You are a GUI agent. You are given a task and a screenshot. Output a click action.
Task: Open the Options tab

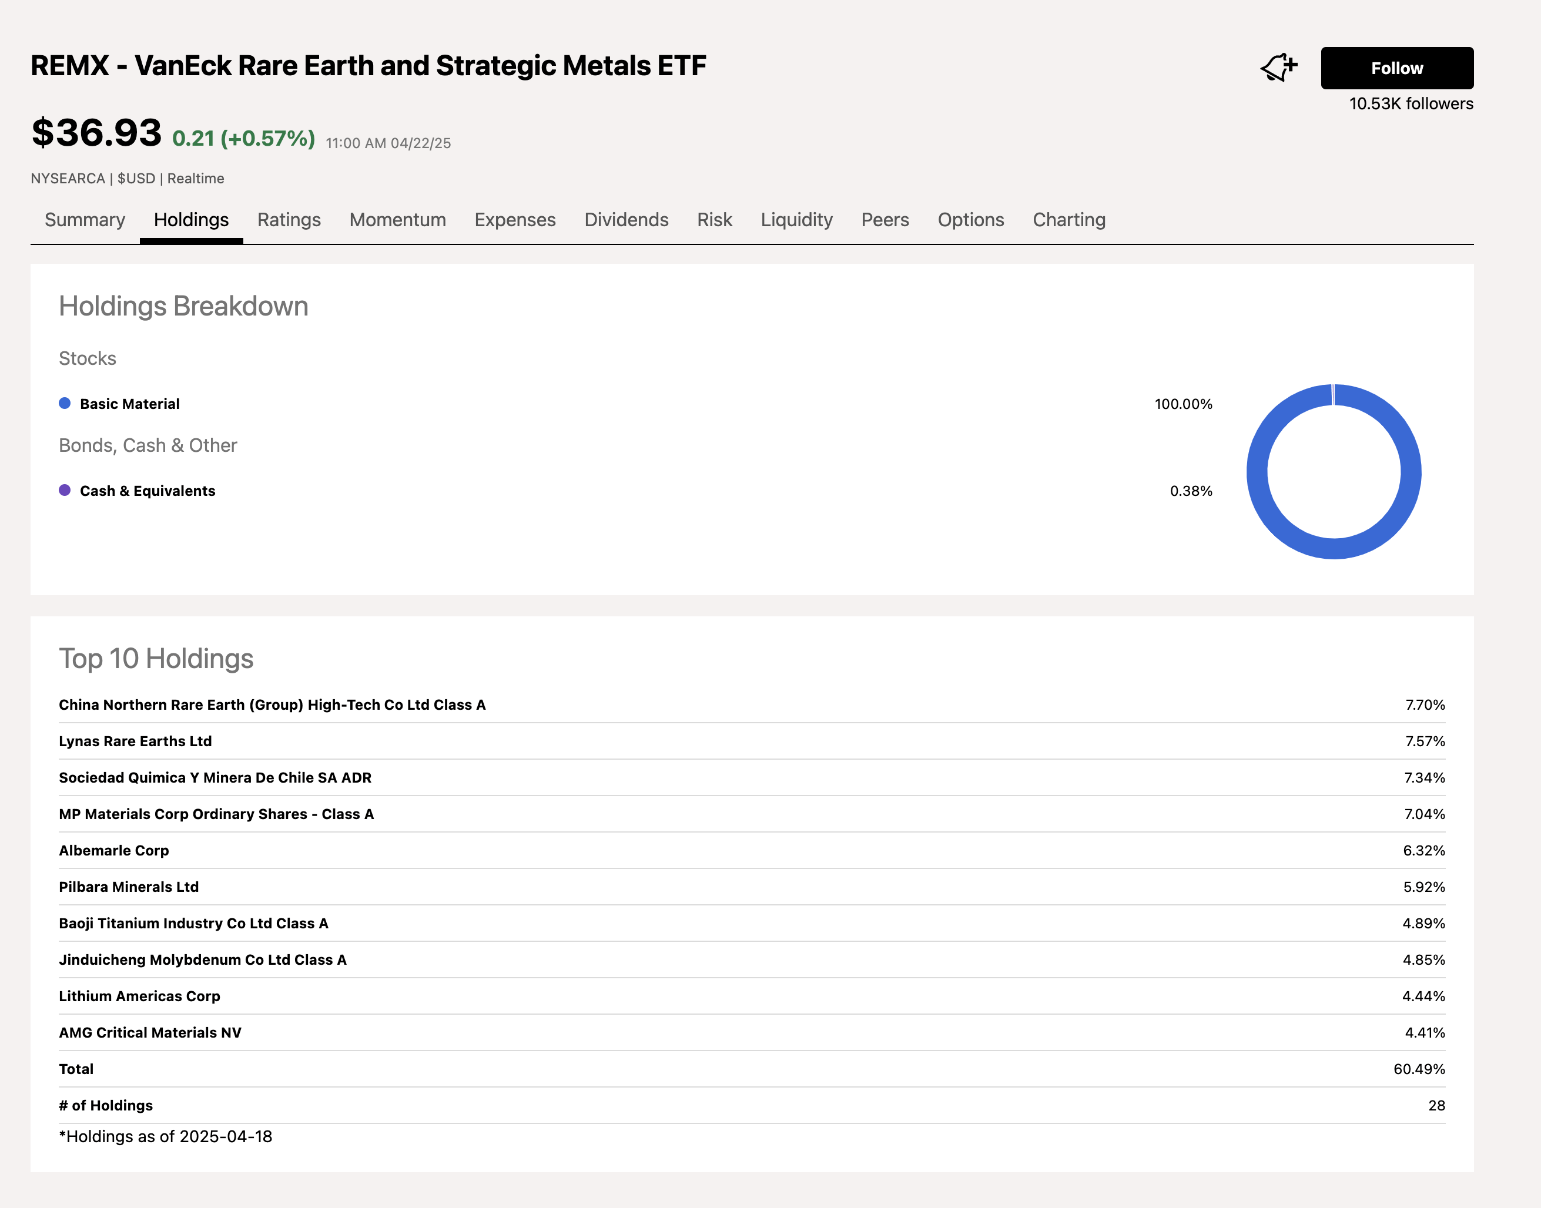click(971, 220)
